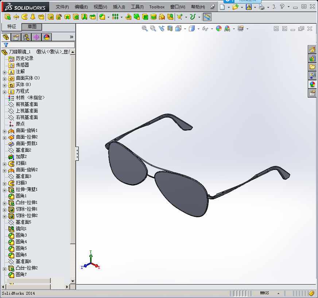Screen dimensions: 318x298
Task: Switch to the ConfigurationManager panel tab
Action: point(26,37)
